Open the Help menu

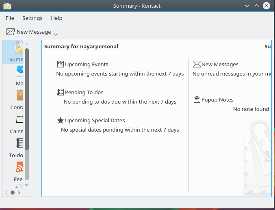coord(56,18)
